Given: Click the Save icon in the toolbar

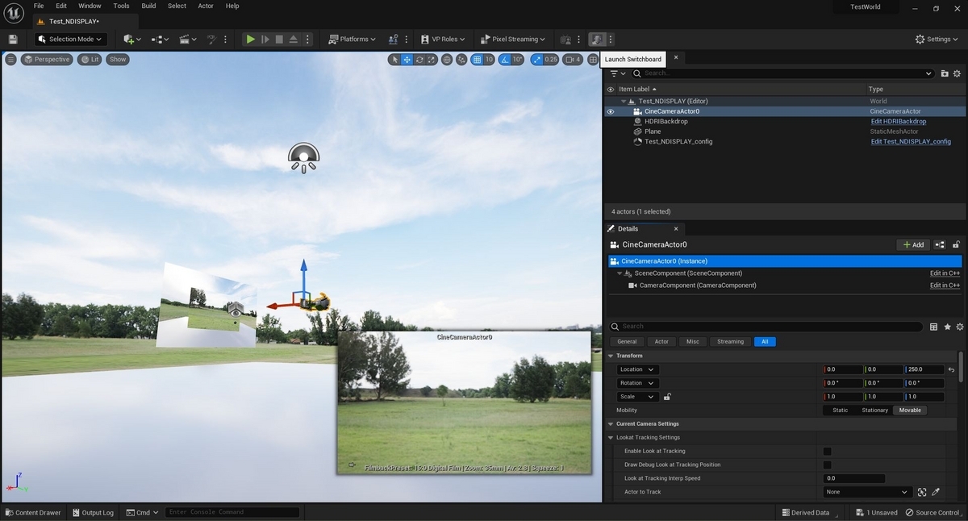Looking at the screenshot, I should point(13,39).
